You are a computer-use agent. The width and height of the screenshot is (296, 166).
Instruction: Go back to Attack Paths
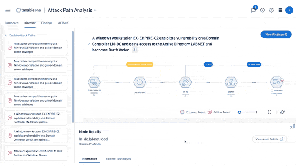point(20,35)
